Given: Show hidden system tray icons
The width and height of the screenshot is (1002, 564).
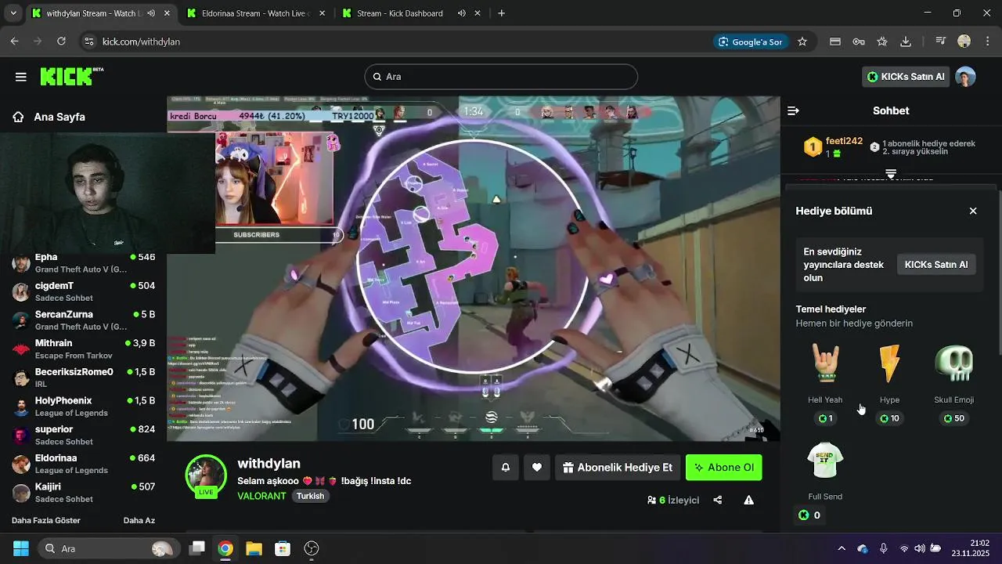Looking at the screenshot, I should pos(842,548).
